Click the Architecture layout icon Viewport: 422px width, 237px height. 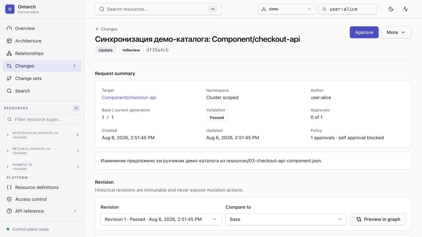[9, 41]
